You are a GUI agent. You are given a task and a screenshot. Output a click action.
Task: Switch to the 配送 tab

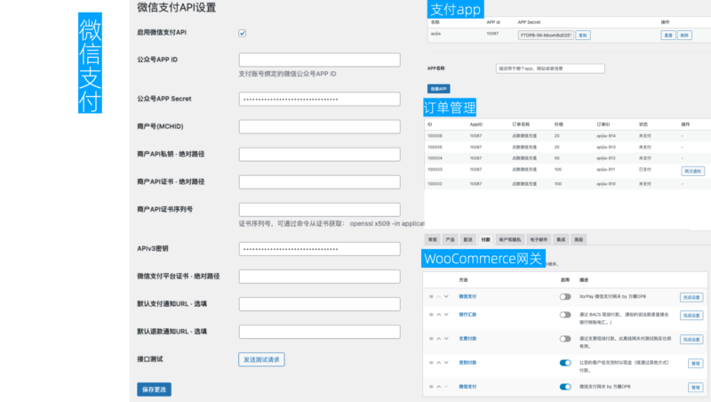point(467,239)
